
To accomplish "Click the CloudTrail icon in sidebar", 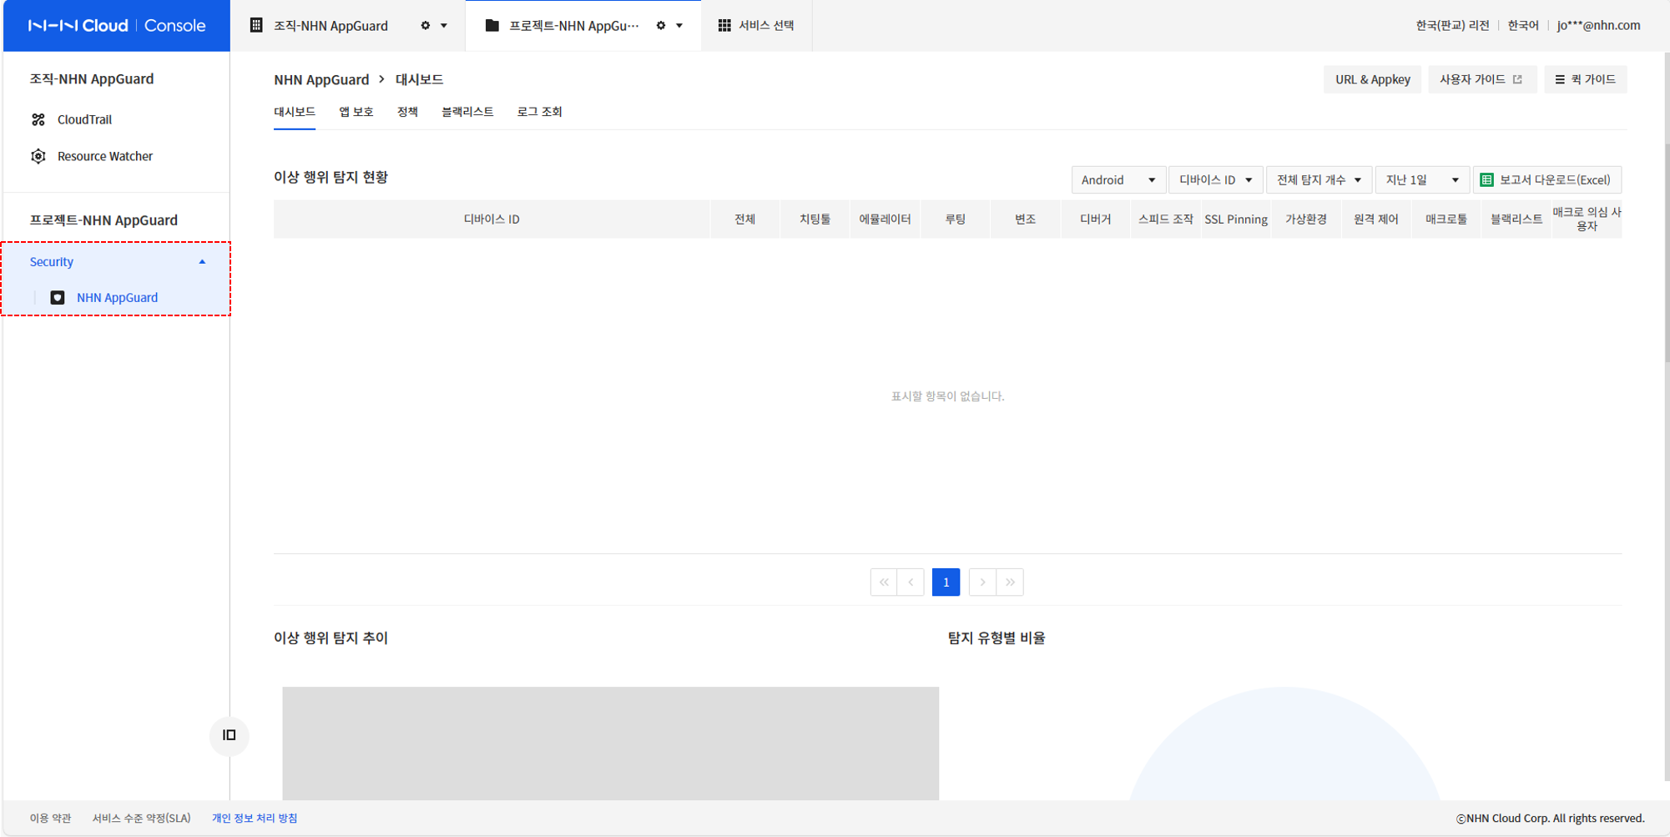I will (38, 119).
